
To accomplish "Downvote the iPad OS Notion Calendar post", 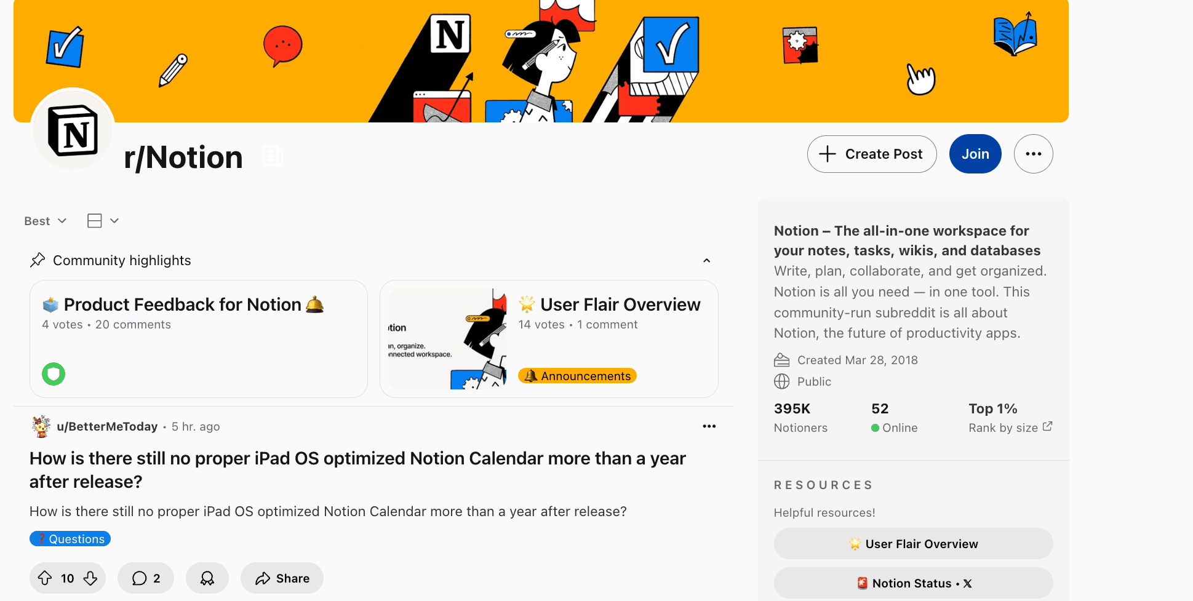I will pos(90,578).
